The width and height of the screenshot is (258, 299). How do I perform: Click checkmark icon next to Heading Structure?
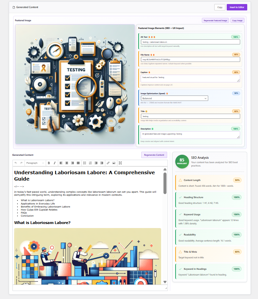[x=180, y=197]
